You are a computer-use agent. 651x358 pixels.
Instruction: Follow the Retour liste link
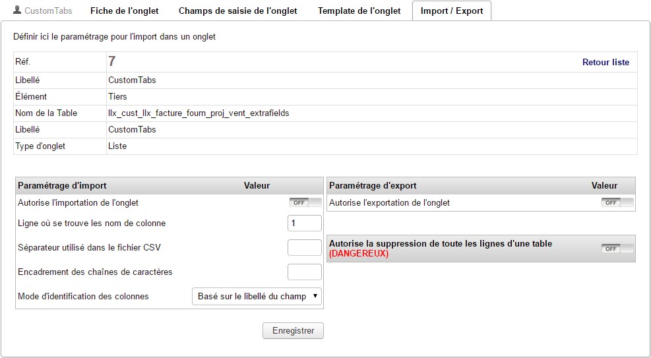[605, 63]
